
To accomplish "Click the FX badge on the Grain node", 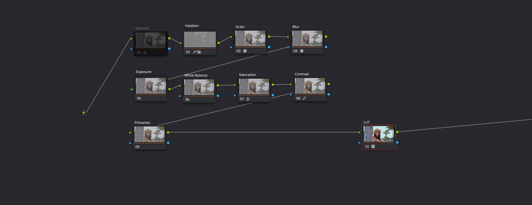I will tap(245, 51).
